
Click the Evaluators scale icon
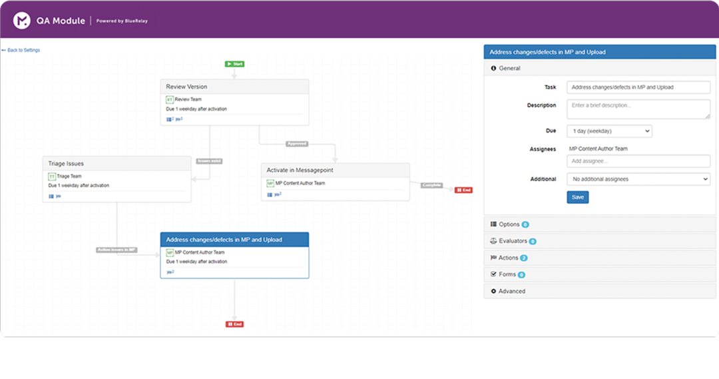tap(493, 241)
